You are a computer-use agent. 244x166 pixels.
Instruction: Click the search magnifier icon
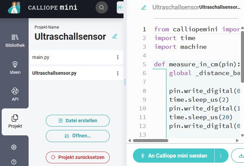(x=102, y=7)
